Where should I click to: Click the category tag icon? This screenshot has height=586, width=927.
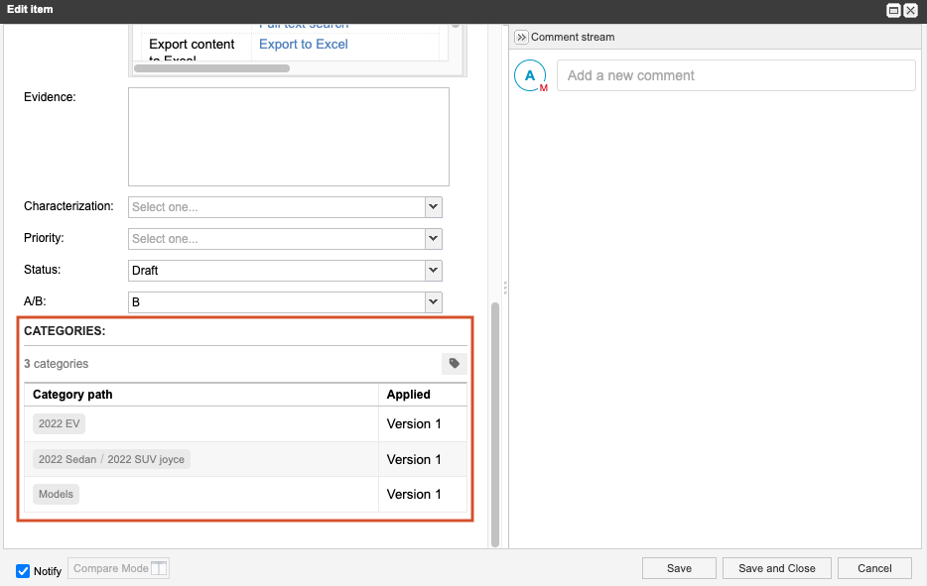tap(454, 363)
